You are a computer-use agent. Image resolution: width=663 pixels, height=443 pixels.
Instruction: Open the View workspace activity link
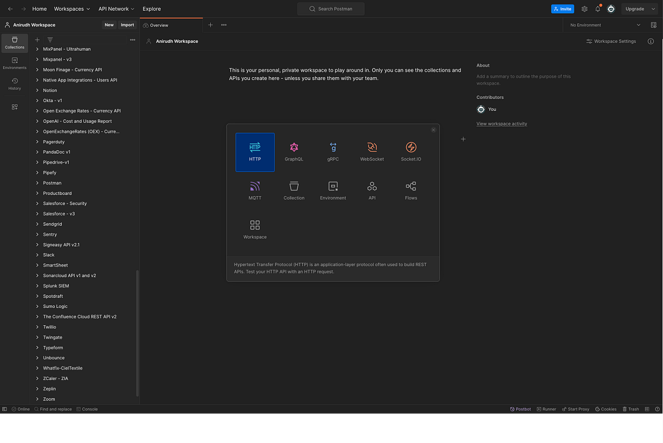pyautogui.click(x=501, y=124)
